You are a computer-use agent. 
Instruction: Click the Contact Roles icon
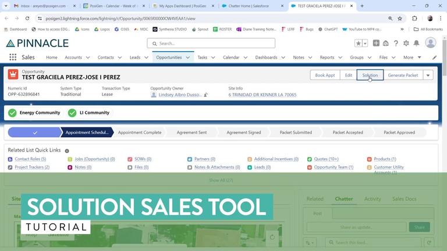10,159
